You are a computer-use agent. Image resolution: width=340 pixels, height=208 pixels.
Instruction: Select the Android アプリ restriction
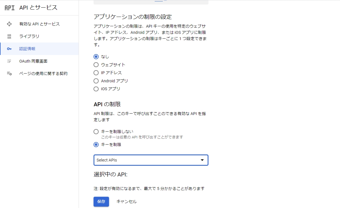96,81
